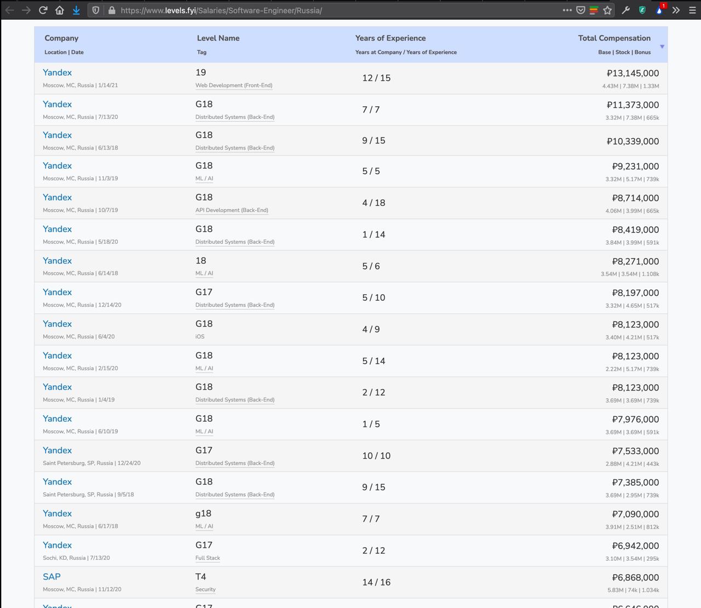This screenshot has height=608, width=701.
Task: Reload the page with the refresh icon
Action: tap(43, 10)
